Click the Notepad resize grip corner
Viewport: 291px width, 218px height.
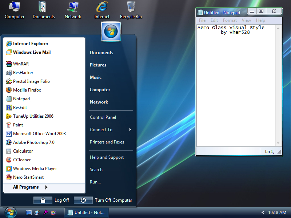tap(279, 152)
